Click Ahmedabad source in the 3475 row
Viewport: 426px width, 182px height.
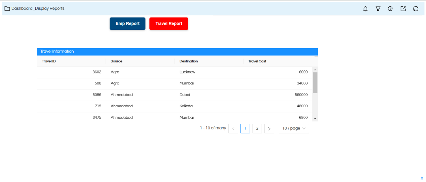pyautogui.click(x=122, y=118)
